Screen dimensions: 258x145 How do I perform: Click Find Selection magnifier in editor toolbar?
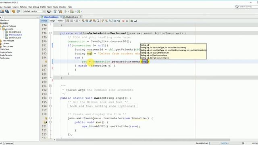[83, 21]
